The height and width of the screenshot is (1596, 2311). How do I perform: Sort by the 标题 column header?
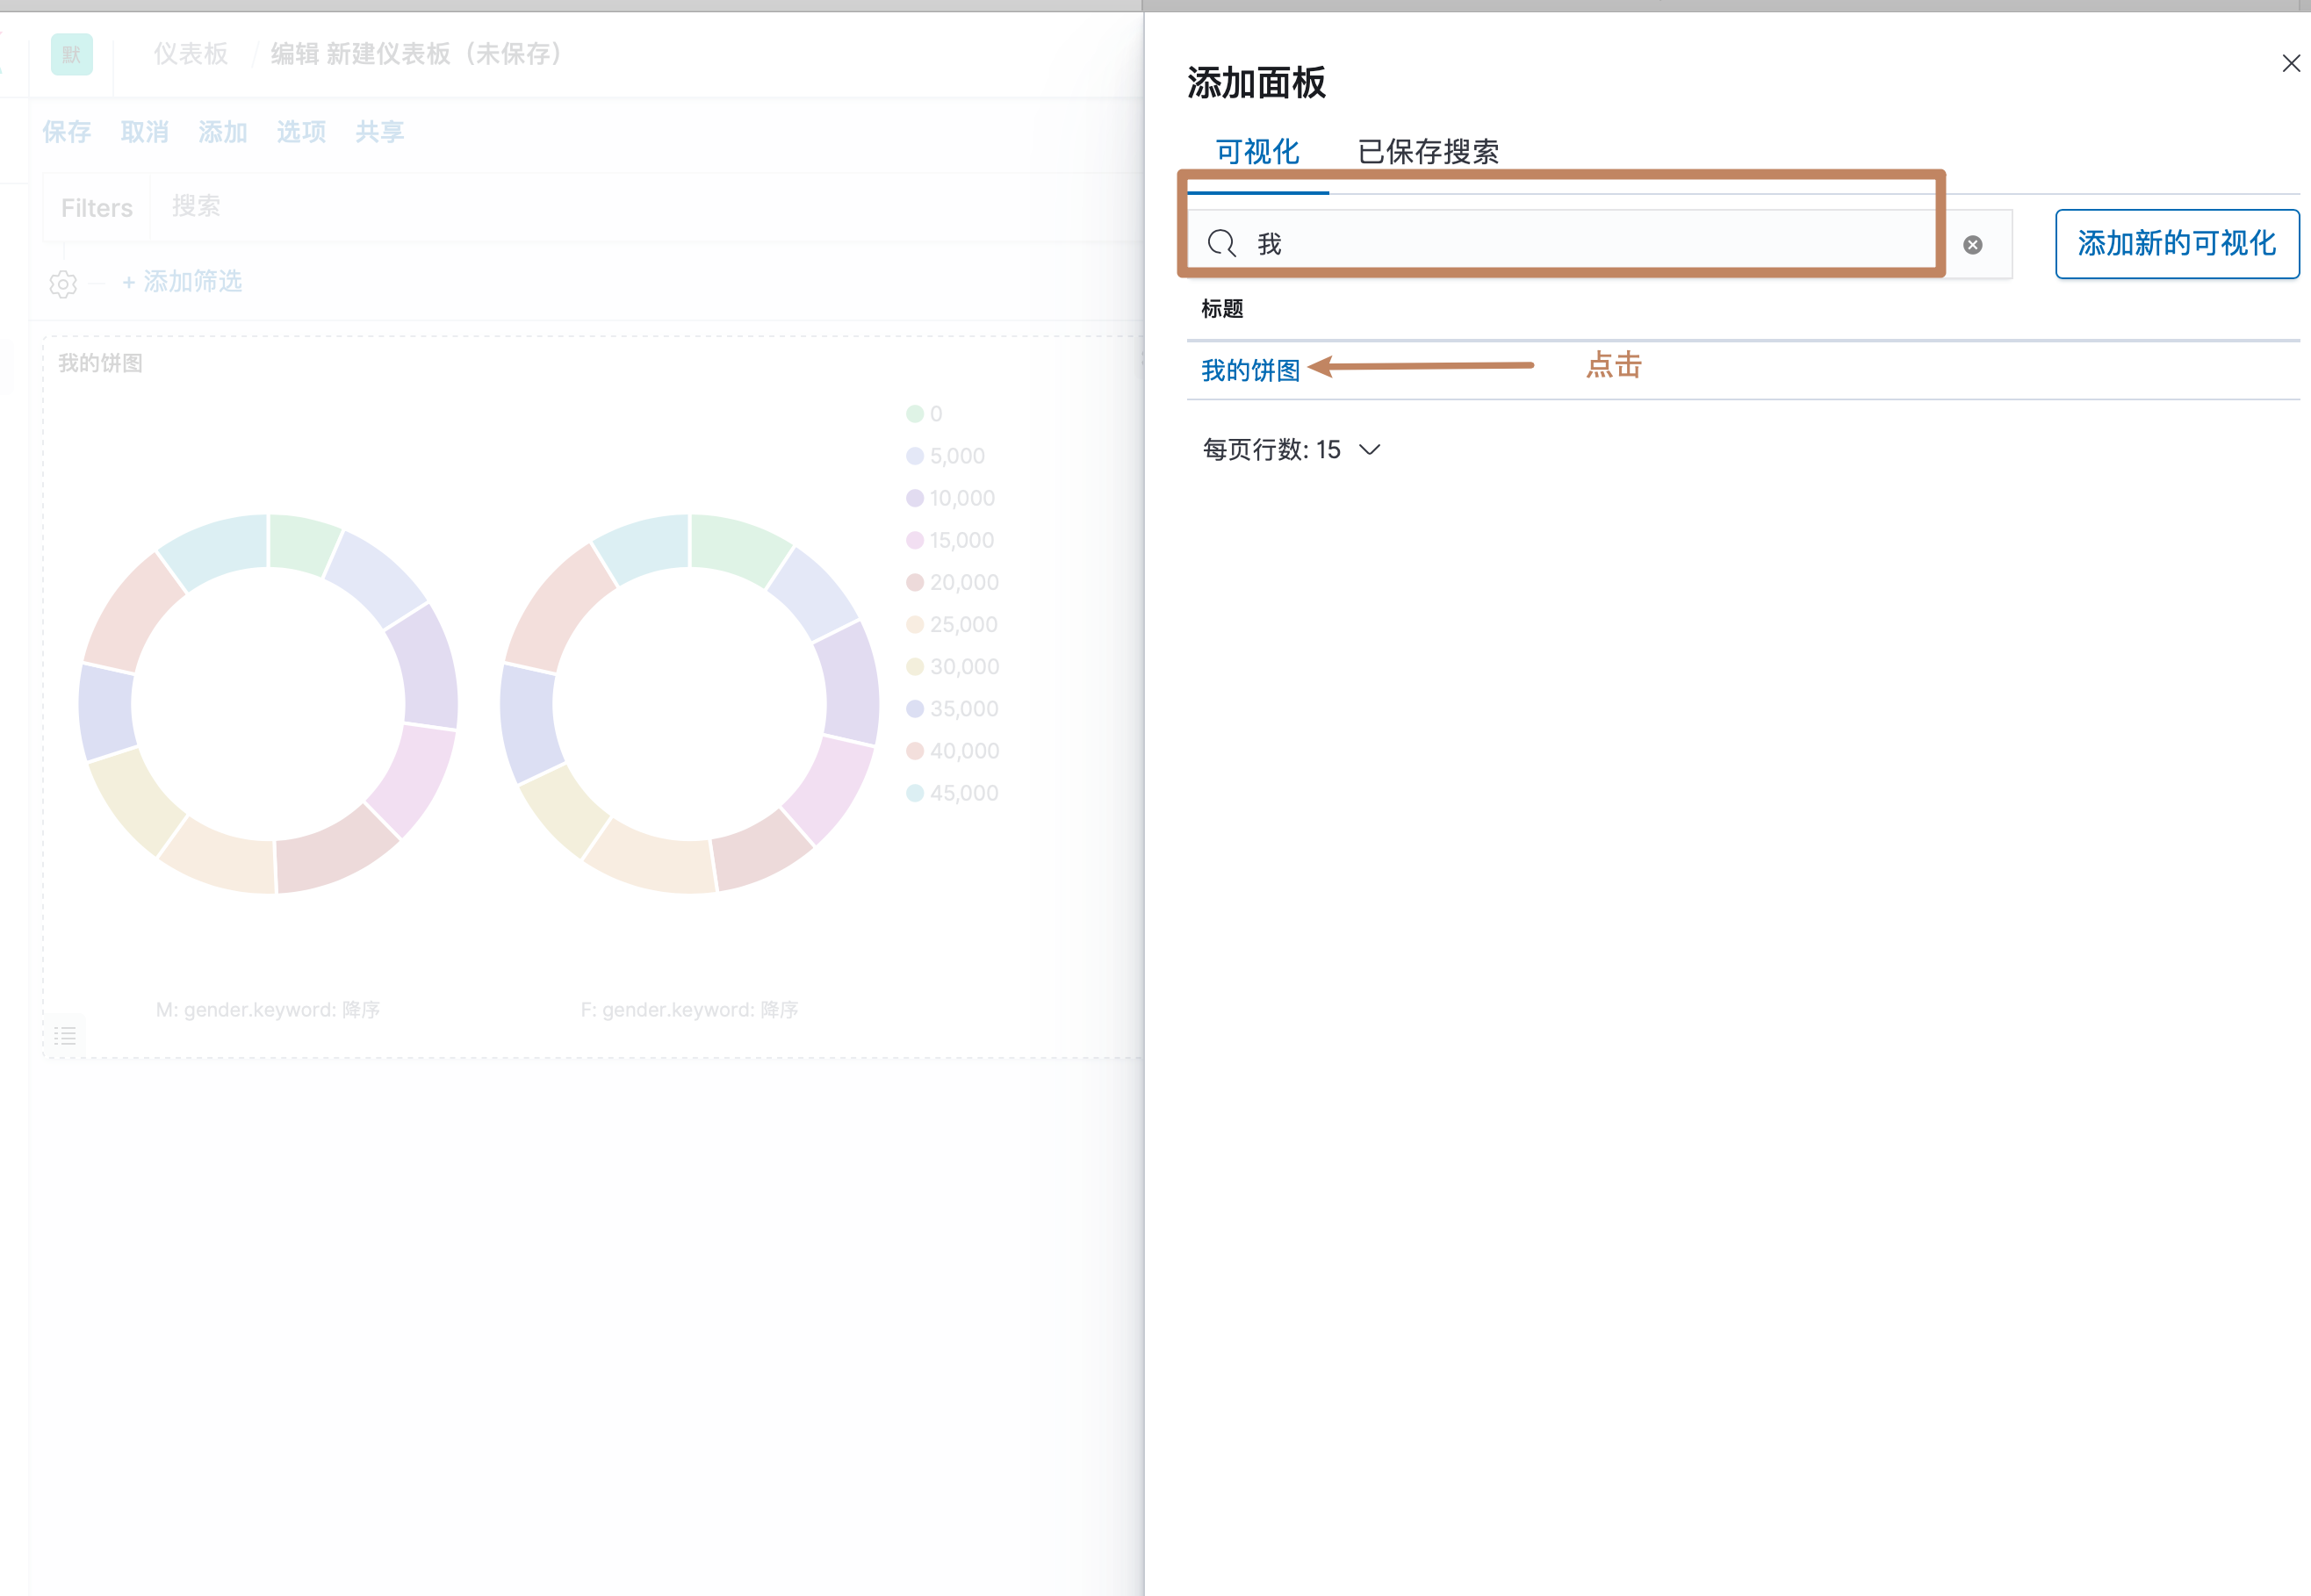click(1222, 309)
